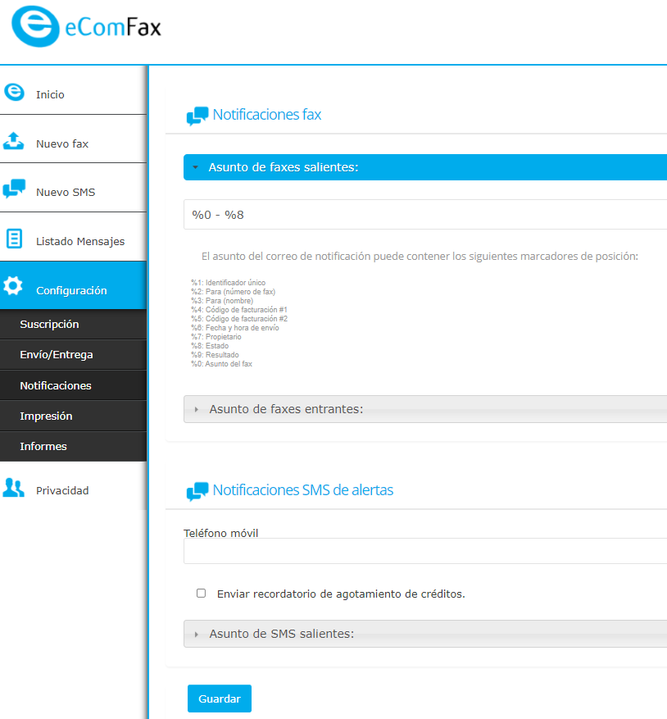Open the Impresión submenu item
This screenshot has height=719, width=667.
[x=74, y=416]
